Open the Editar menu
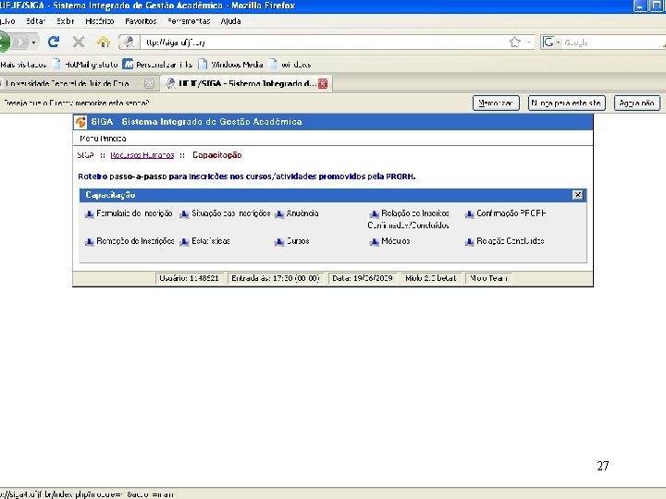 click(x=36, y=21)
